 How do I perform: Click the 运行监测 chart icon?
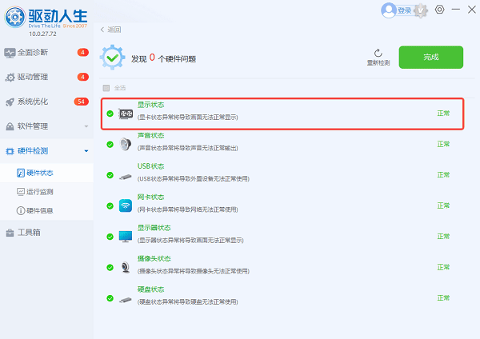21,192
